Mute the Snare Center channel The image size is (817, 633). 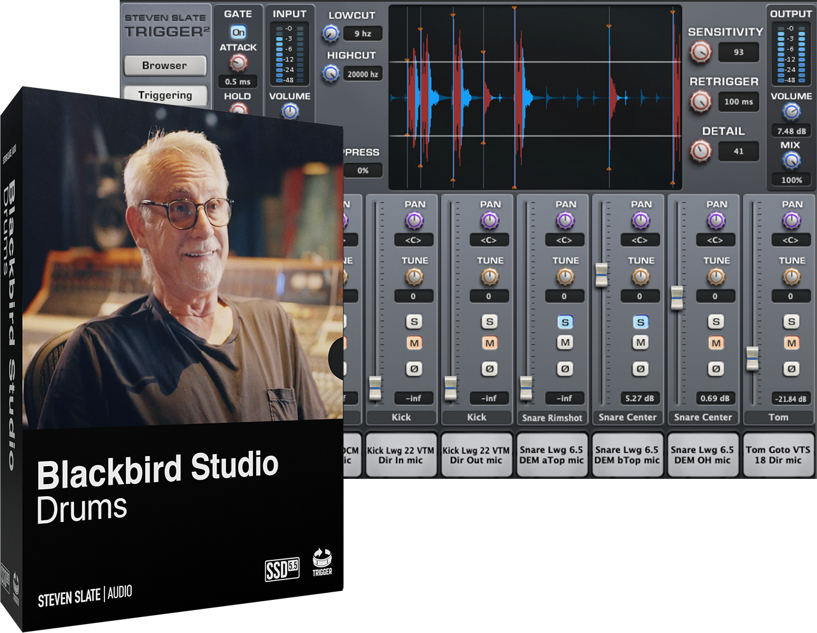(x=639, y=343)
